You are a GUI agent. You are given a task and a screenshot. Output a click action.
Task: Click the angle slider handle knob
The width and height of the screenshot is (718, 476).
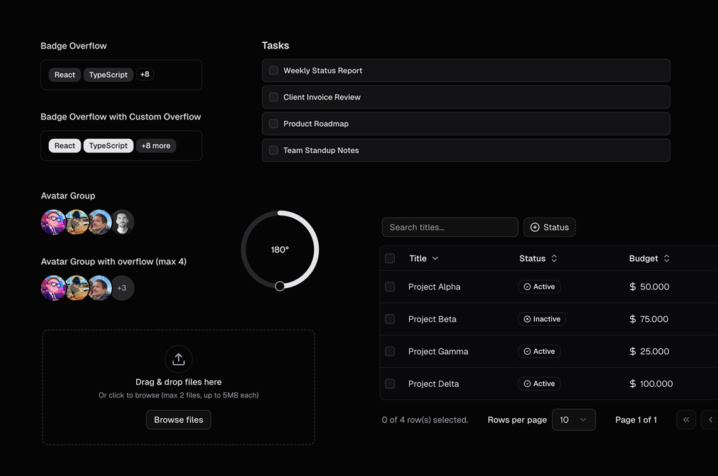pos(280,286)
